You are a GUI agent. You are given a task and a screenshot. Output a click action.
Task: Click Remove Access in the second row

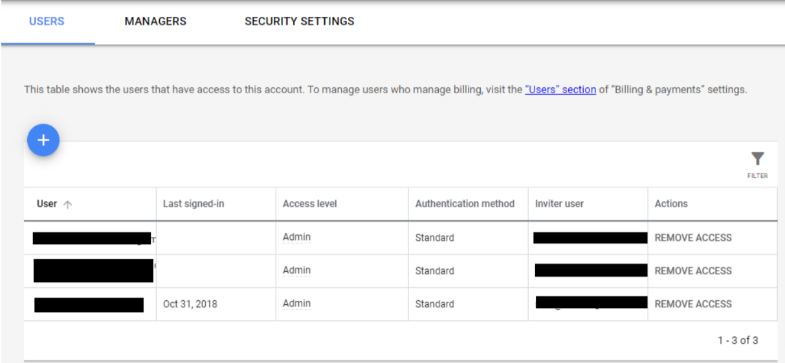(x=693, y=270)
